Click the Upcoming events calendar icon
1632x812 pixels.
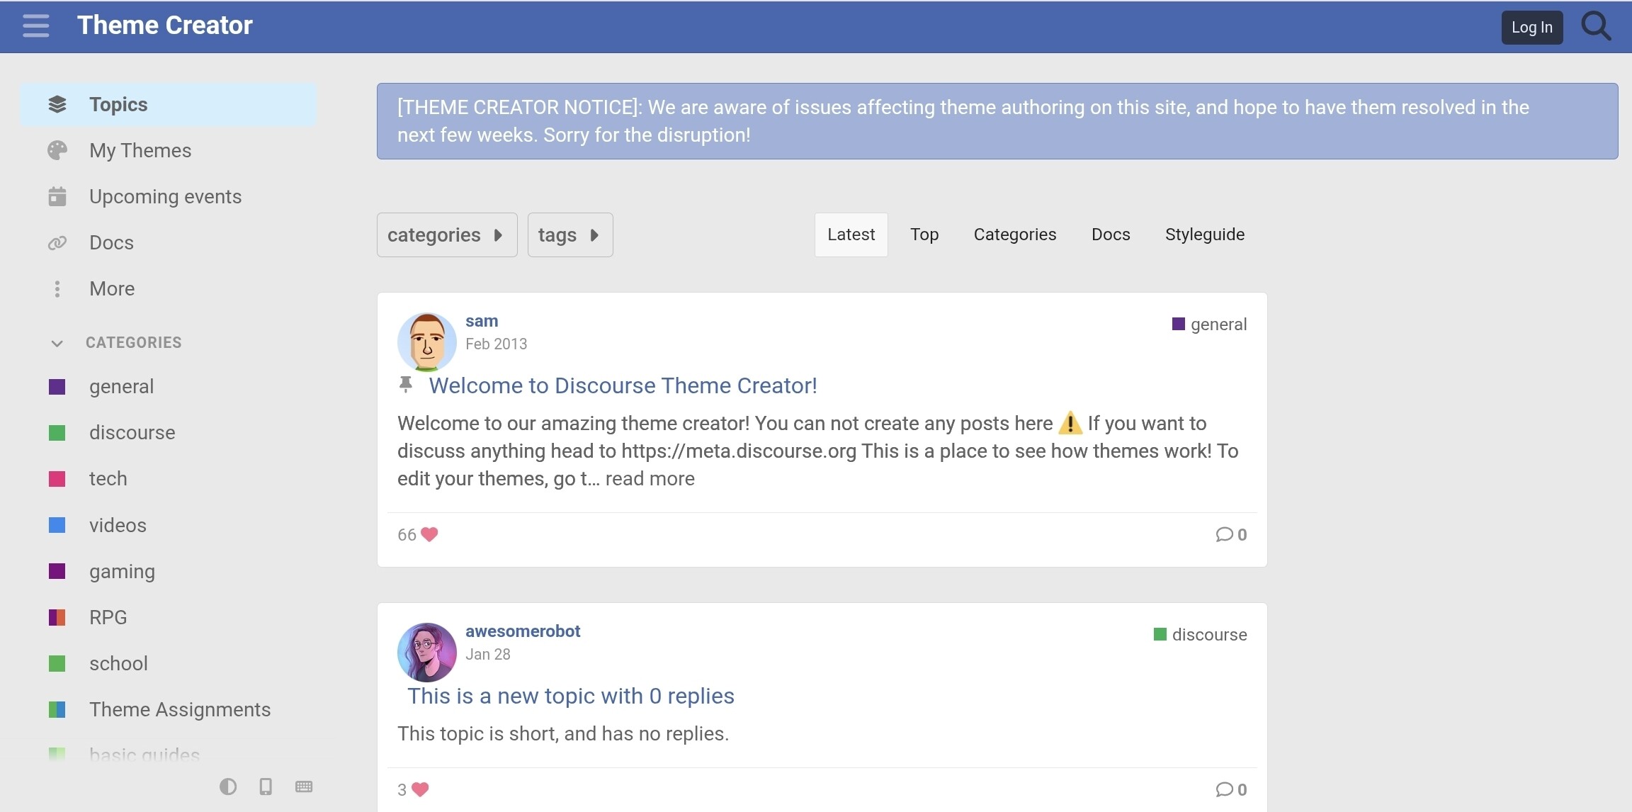point(57,196)
